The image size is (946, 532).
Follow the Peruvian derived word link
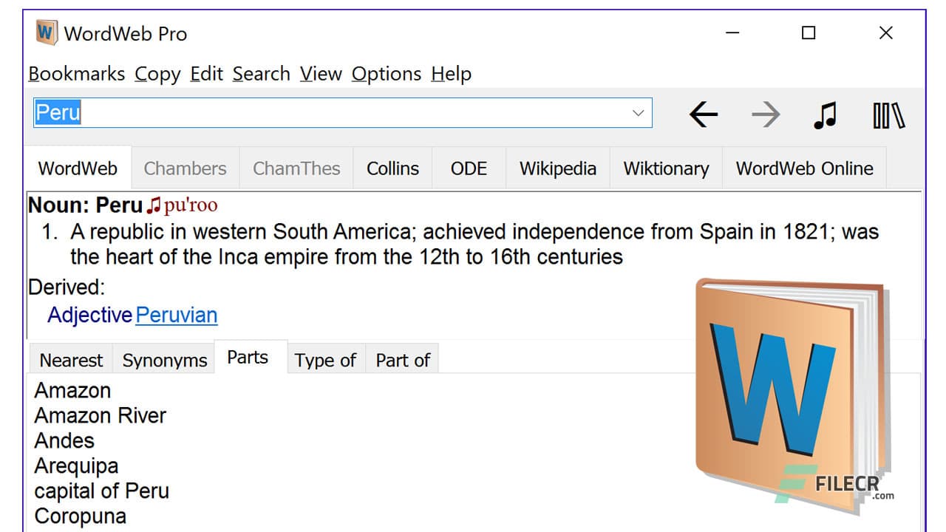(x=177, y=316)
